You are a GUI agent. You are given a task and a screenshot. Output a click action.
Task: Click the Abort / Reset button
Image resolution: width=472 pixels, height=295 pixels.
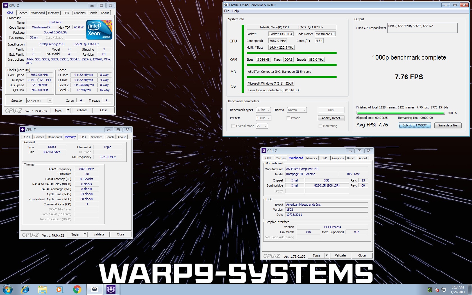[331, 118]
